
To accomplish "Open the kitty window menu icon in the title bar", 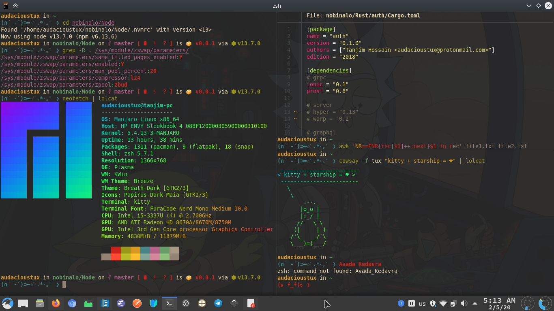I will pos(6,6).
